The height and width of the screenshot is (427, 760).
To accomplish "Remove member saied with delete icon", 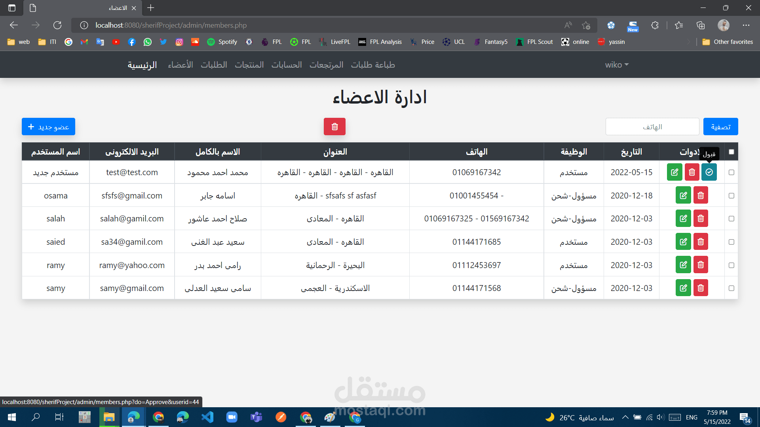I will [x=700, y=242].
